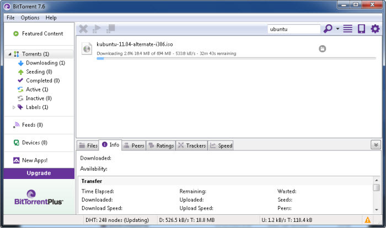Click the purple New Apps icon
This screenshot has height=228, width=386.
click(x=16, y=161)
